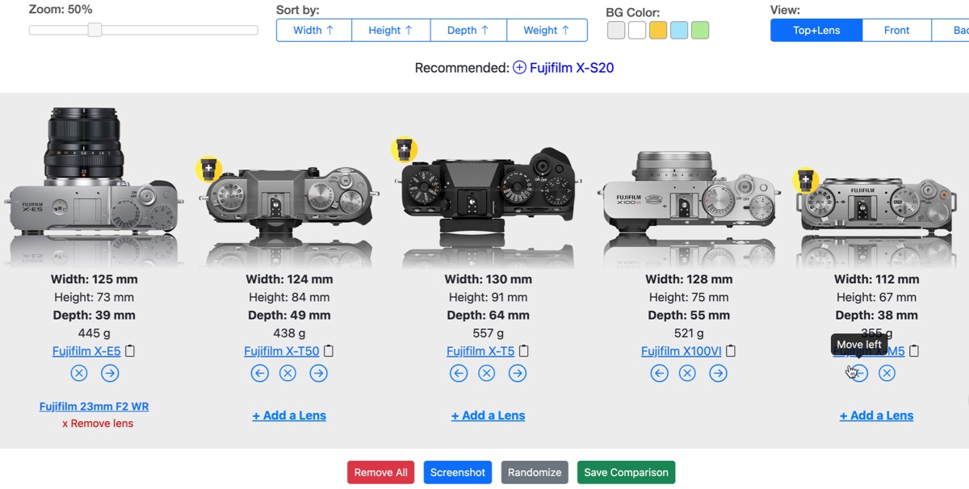
Task: Click the Fujifilm X100VI camera image
Action: click(689, 192)
